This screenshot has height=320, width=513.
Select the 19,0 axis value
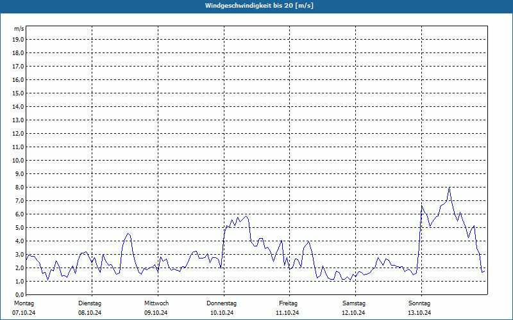[x=18, y=40]
